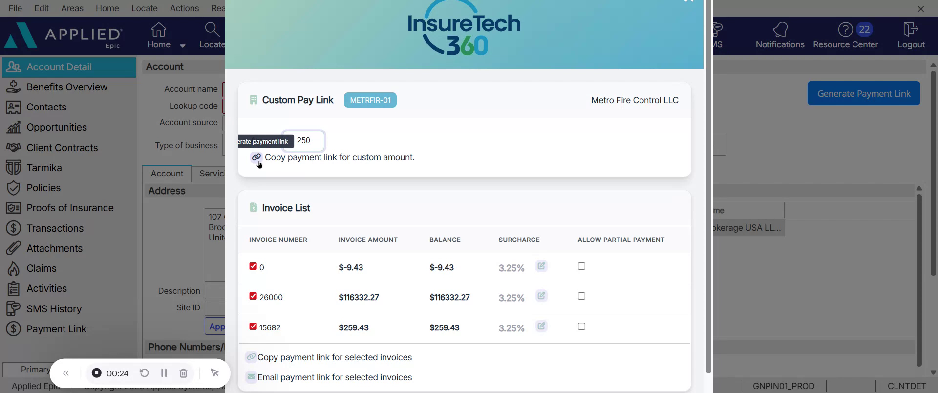938x393 pixels.
Task: Open the Resource Center help icon
Action: point(845,30)
